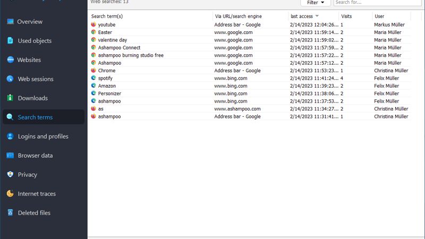This screenshot has height=239, width=425.
Task: Select the Amazon search term
Action: (x=107, y=86)
